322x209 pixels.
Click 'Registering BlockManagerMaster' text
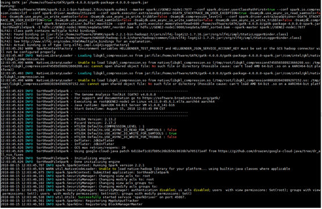tap(114, 204)
